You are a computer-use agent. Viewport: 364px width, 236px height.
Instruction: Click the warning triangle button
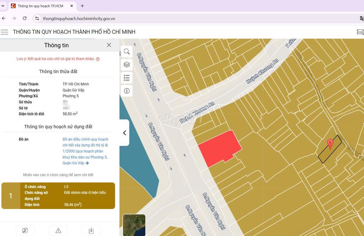click(58, 230)
